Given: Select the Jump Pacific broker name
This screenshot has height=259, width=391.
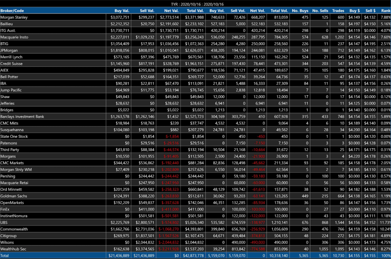Looking at the screenshot, I should click(11, 90).
